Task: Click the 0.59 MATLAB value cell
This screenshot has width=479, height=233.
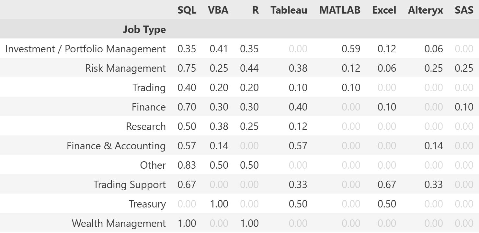Action: tap(351, 49)
